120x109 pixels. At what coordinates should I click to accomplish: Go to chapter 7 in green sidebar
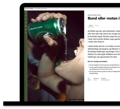[26, 33]
